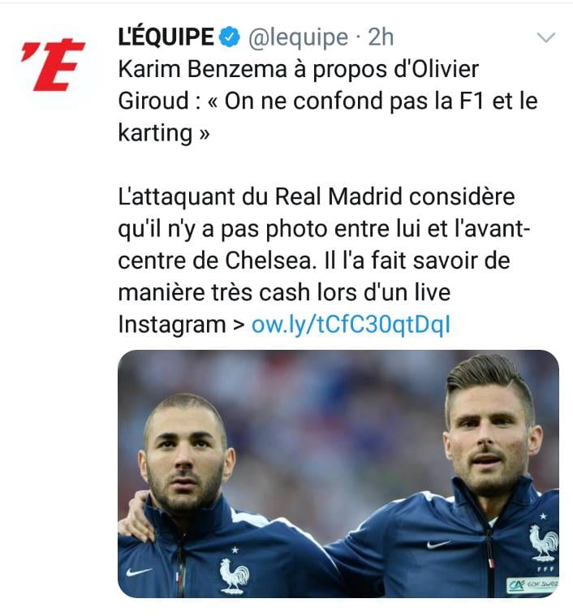Open L'Équipe red logo profile avatar

tap(54, 65)
